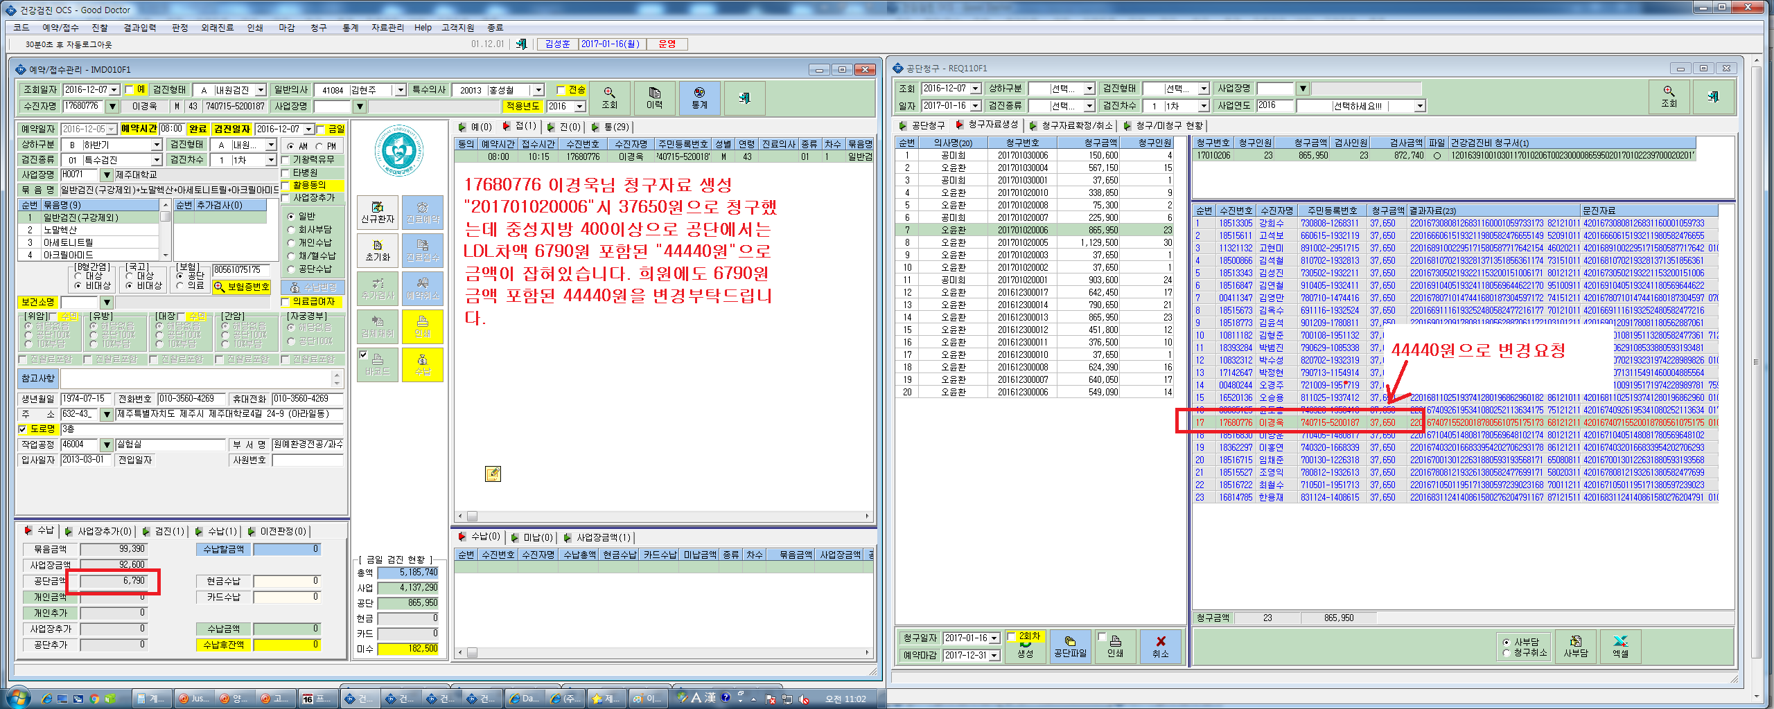Screen dimensions: 1774x709
Task: Click the 보험증번호 lookup button
Action: (x=241, y=287)
